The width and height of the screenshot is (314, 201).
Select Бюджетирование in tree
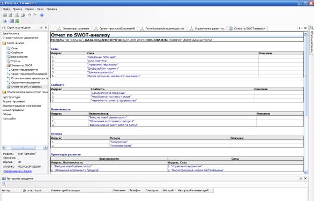[13, 101]
